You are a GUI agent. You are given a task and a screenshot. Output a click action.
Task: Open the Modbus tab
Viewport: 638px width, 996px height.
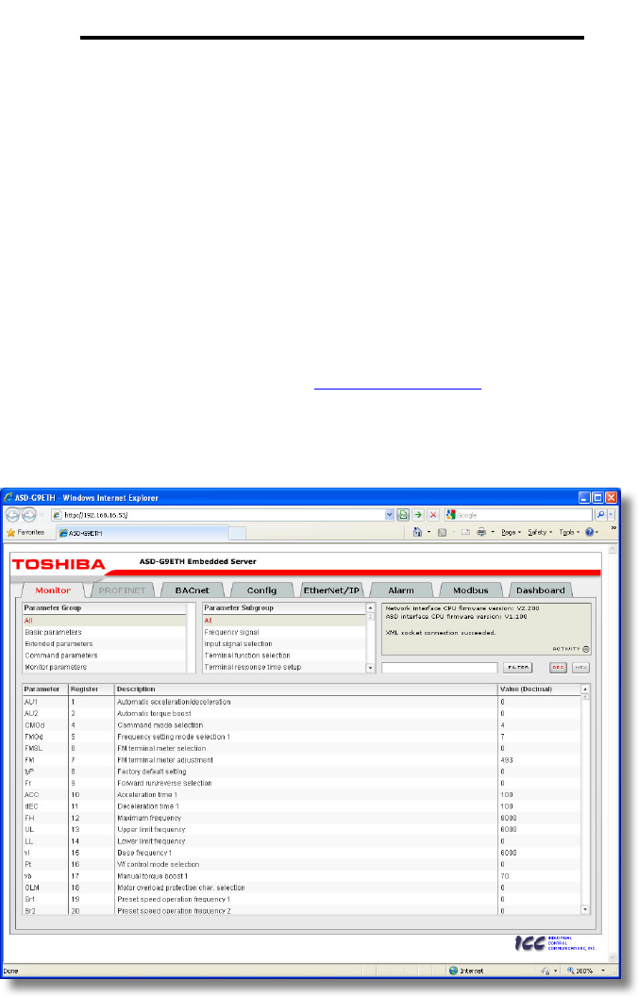coord(471,590)
